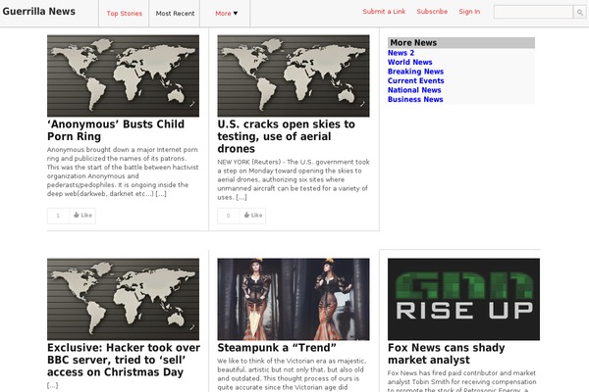Click the Steampunk fashion photo thumbnail
The height and width of the screenshot is (392, 589).
294,299
